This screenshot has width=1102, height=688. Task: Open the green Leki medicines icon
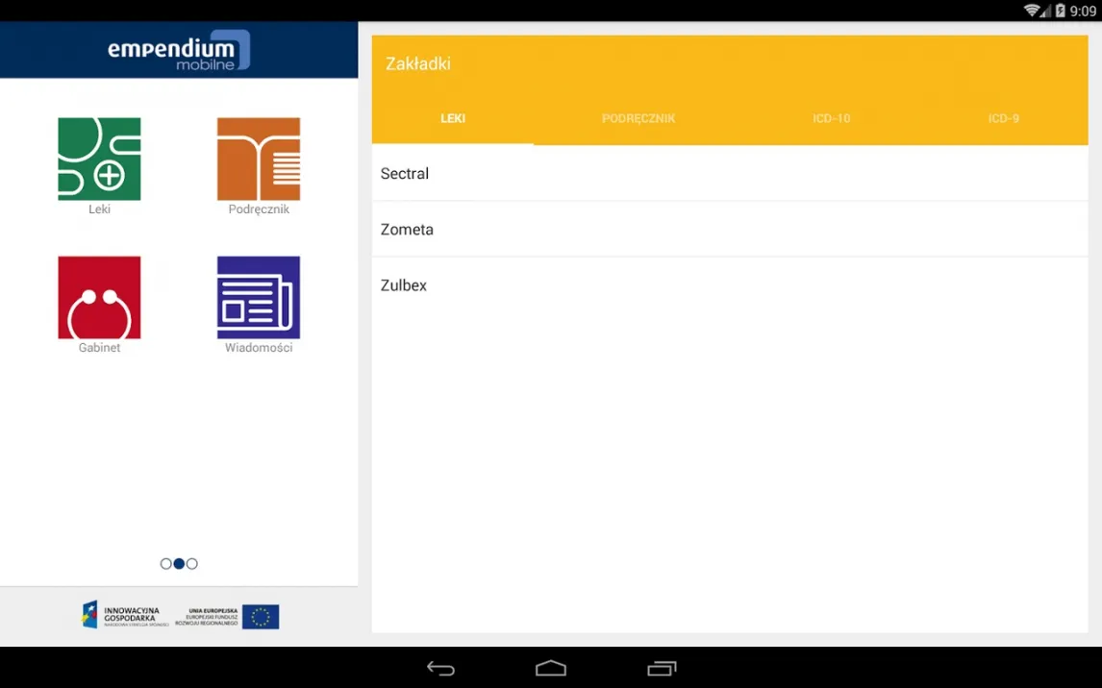coord(99,160)
